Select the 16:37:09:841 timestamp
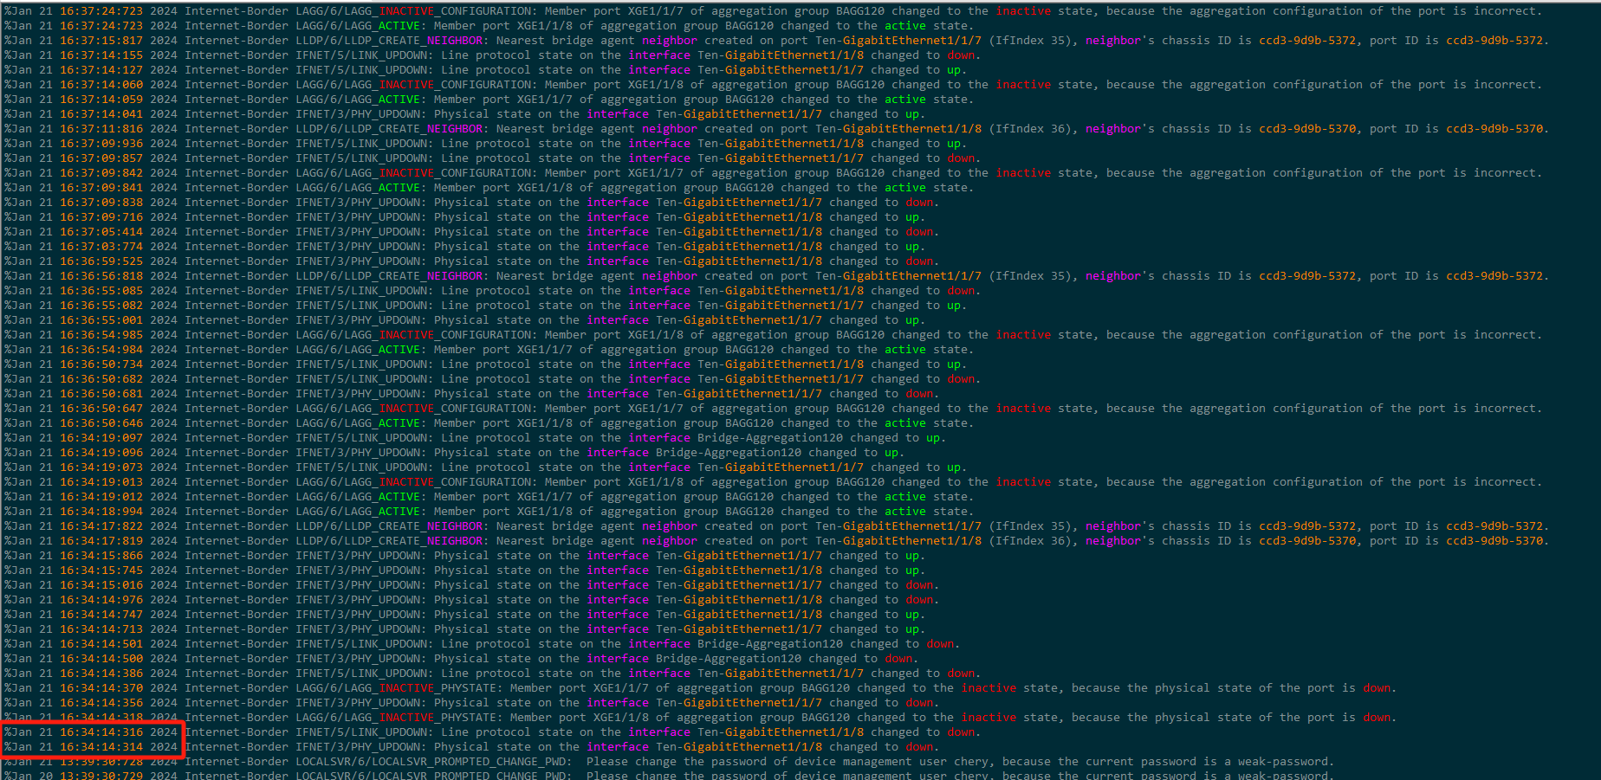1601x780 pixels. point(101,188)
